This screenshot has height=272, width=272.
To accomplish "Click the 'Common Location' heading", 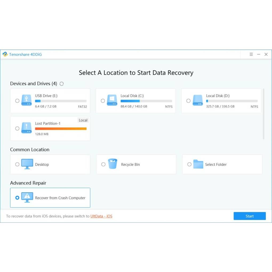I will point(30,150).
